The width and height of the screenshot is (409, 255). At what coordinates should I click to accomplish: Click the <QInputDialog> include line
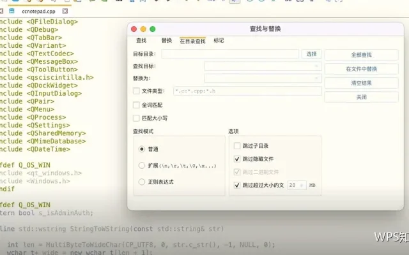pyautogui.click(x=41, y=94)
